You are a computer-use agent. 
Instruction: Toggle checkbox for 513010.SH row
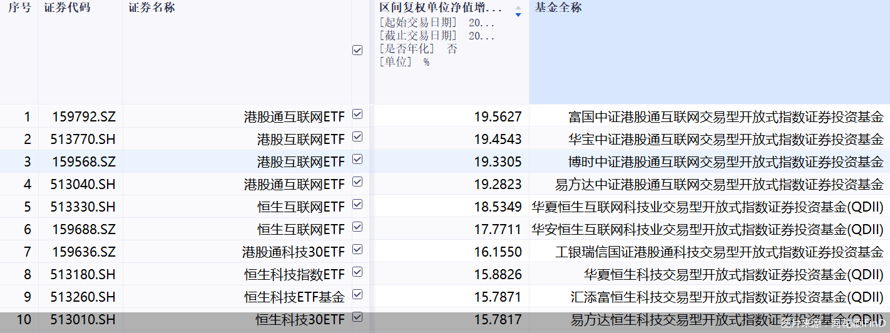coord(357,317)
